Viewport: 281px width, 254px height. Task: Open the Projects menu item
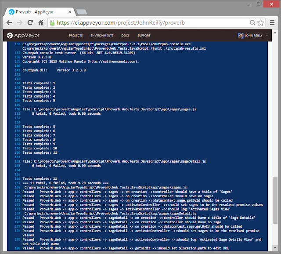coord(76,36)
